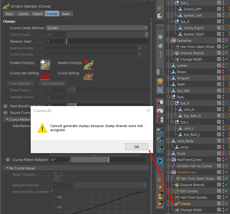Switch to the Bake tab
230x214 pixels.
66,14
